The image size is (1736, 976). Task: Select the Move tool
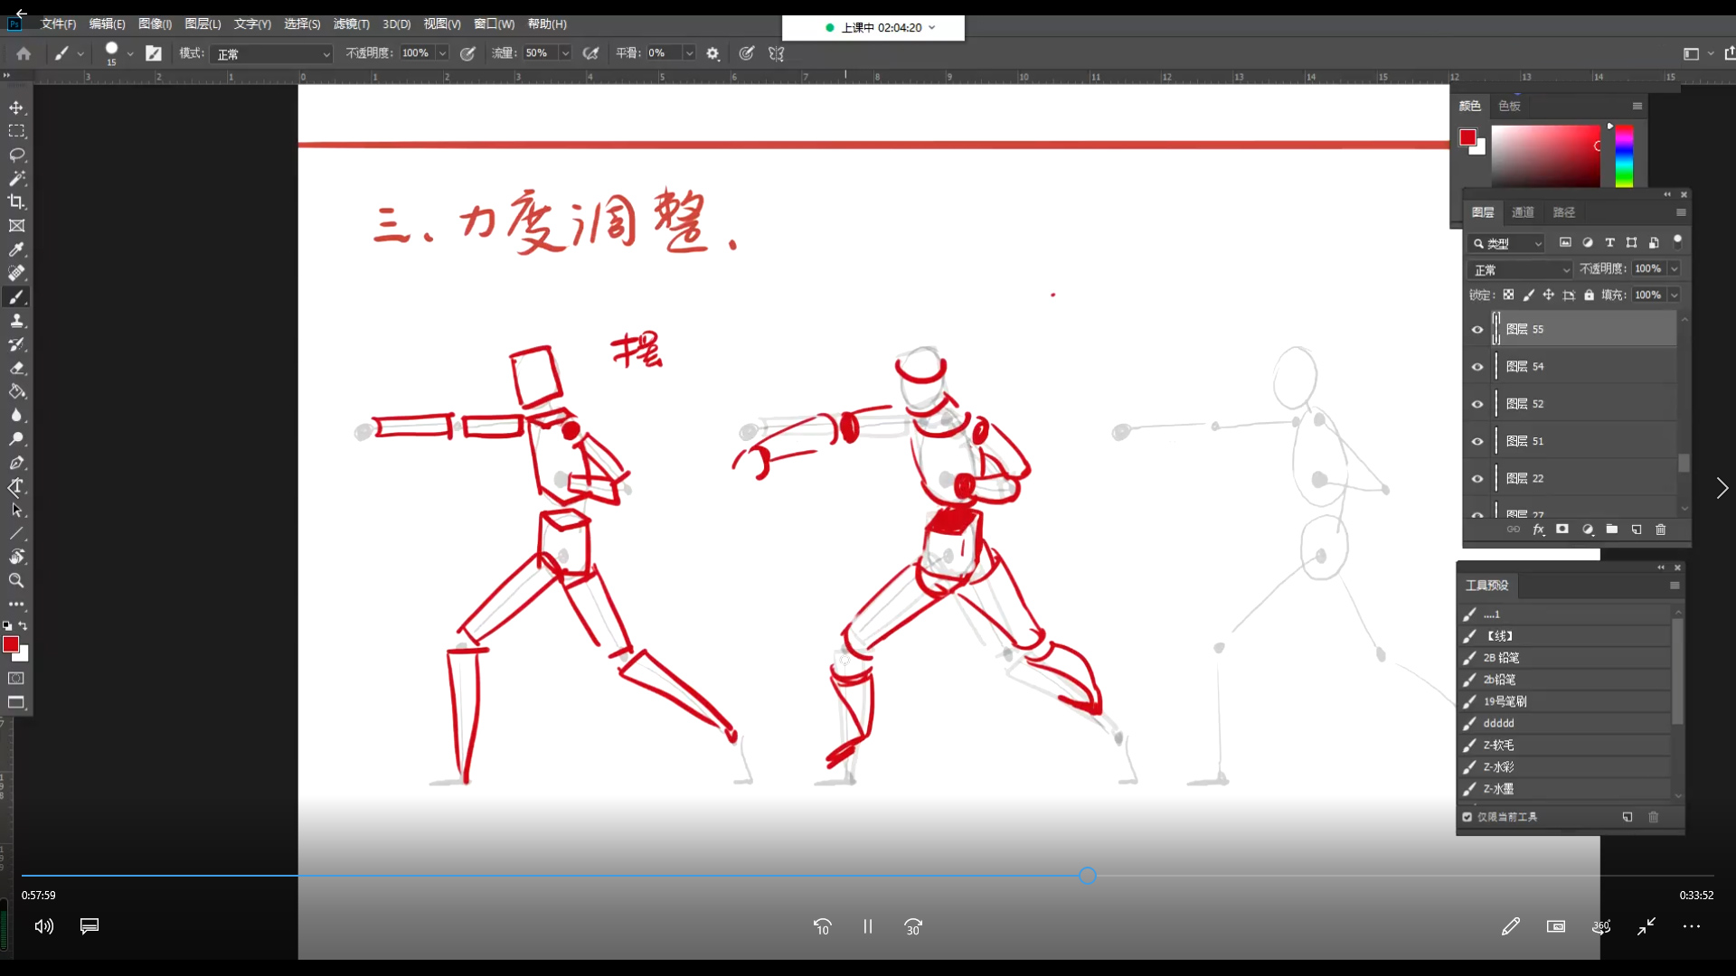click(x=16, y=108)
